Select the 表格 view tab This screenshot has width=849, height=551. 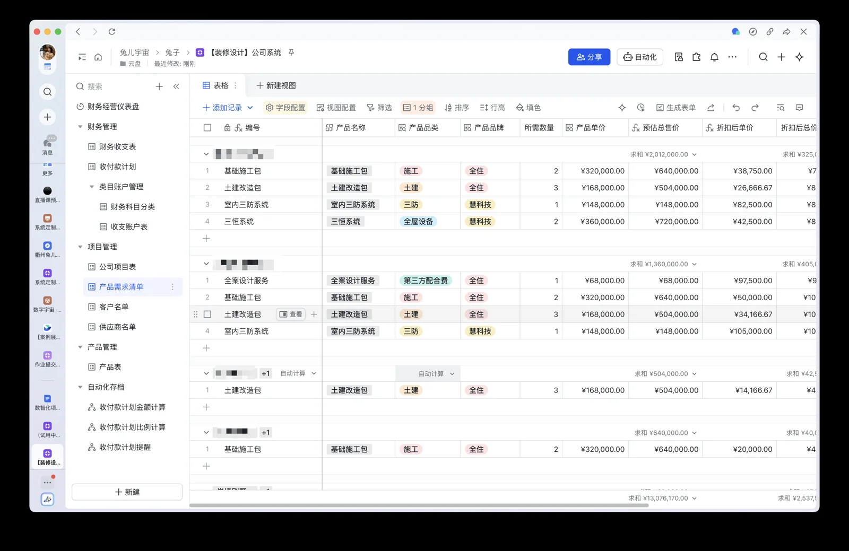pyautogui.click(x=215, y=85)
